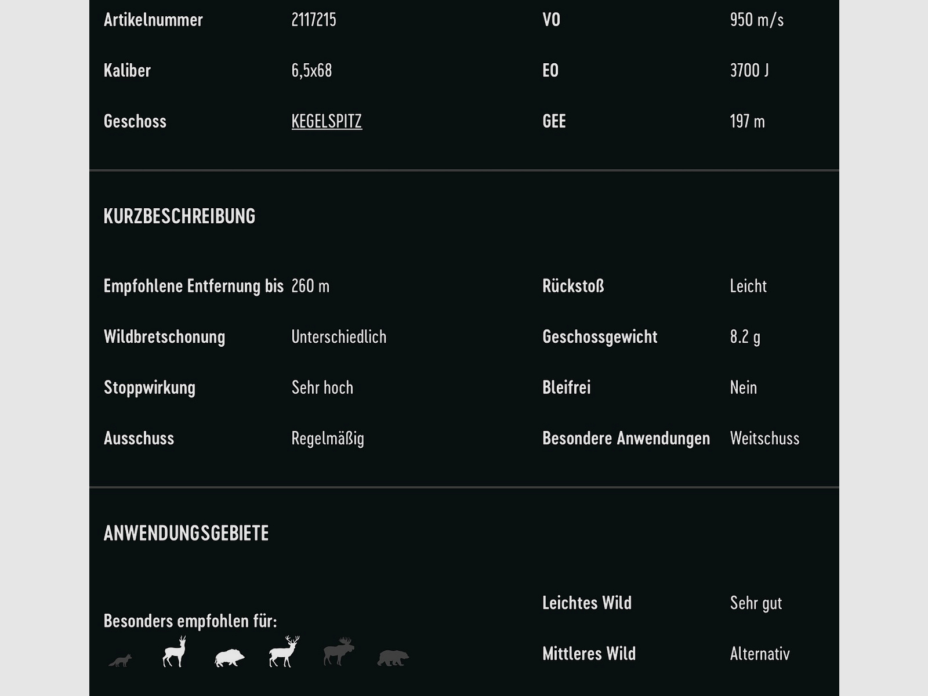Select the 950 m/s velocity value
Image resolution: width=928 pixels, height=696 pixels.
(756, 20)
